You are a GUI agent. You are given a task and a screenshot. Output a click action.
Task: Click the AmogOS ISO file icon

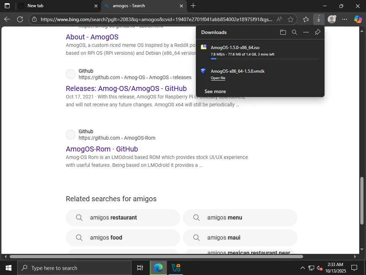tap(203, 47)
